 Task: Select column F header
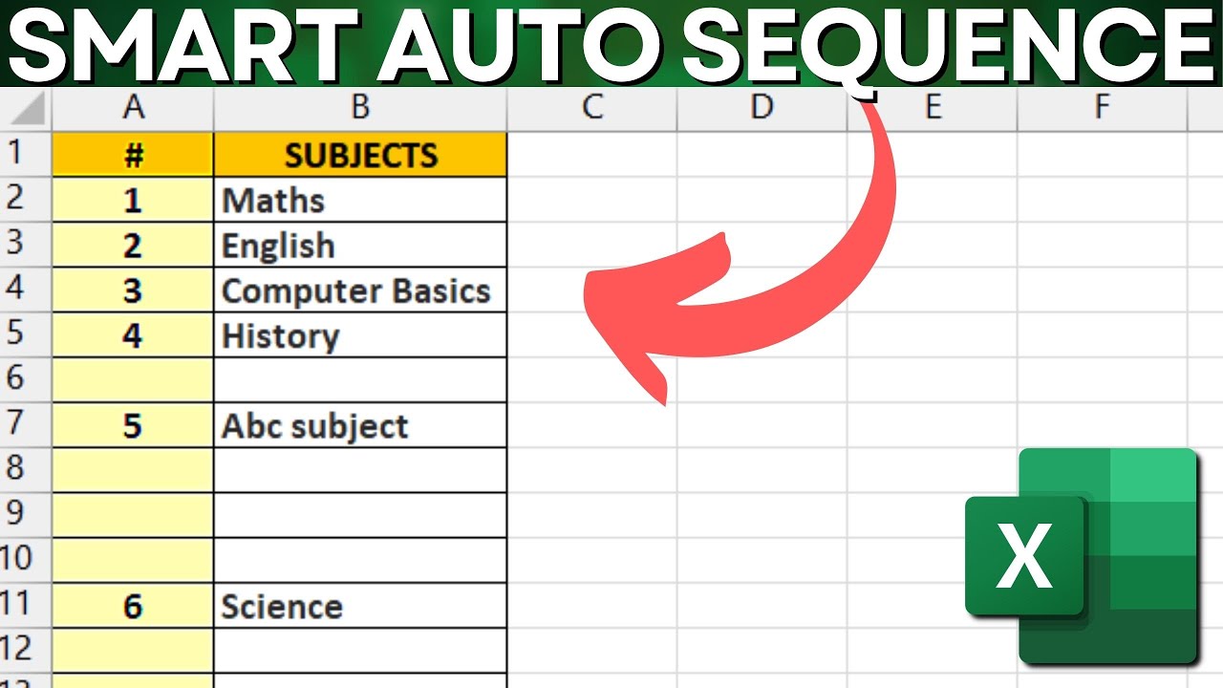point(1102,108)
